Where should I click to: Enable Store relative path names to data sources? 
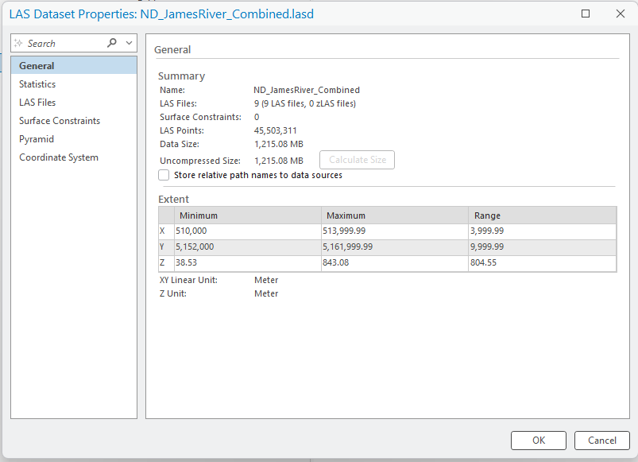tap(164, 174)
